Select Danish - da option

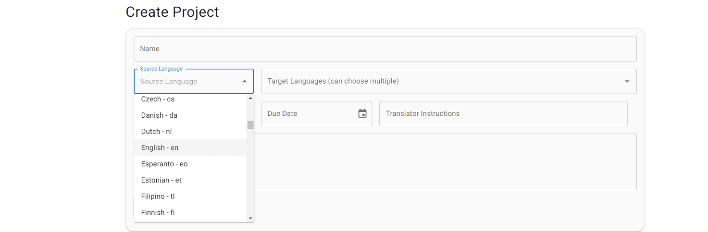(190, 115)
